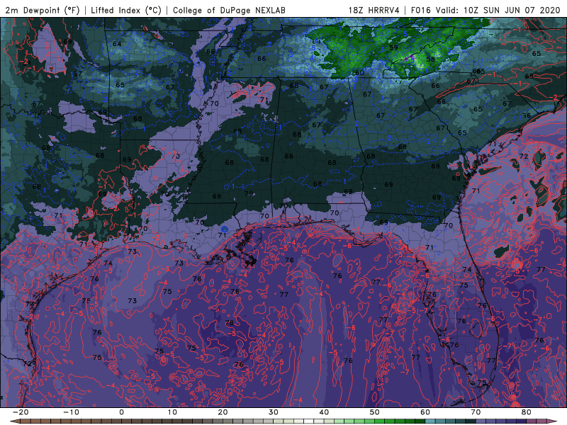Click the 30 label on the color scale

pyautogui.click(x=274, y=412)
